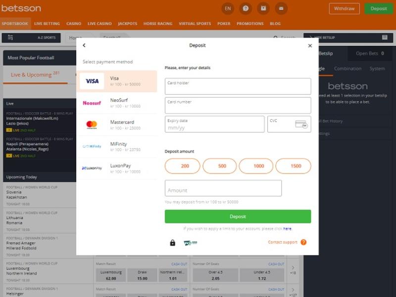Expand more markets for Luxembourg match (+18)
Viewport: 396px width, 297px height.
[293, 270]
